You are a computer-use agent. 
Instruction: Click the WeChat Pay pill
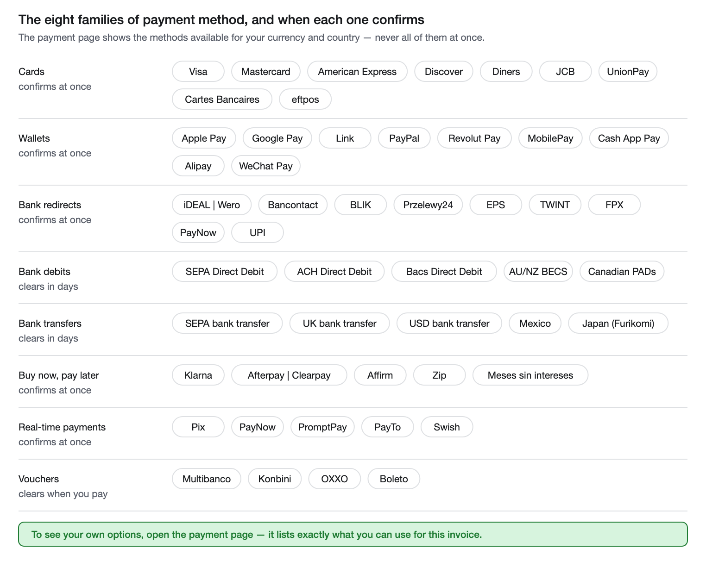pos(266,166)
